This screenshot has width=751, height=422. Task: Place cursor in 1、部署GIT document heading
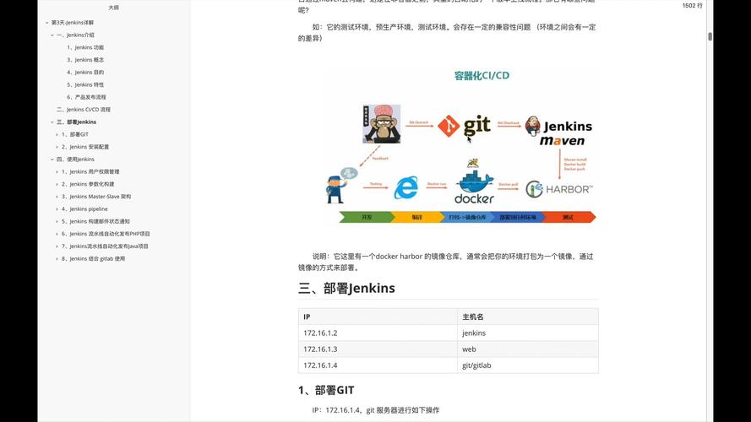pos(326,390)
